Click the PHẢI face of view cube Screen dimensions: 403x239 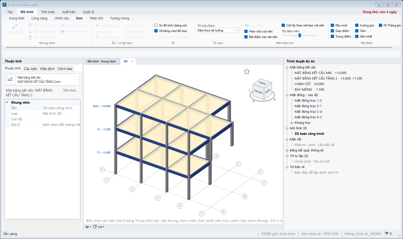pyautogui.click(x=268, y=91)
